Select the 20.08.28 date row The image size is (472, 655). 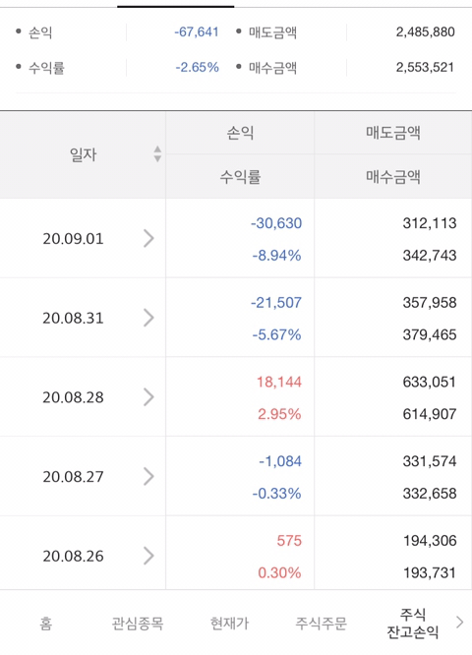click(x=83, y=397)
